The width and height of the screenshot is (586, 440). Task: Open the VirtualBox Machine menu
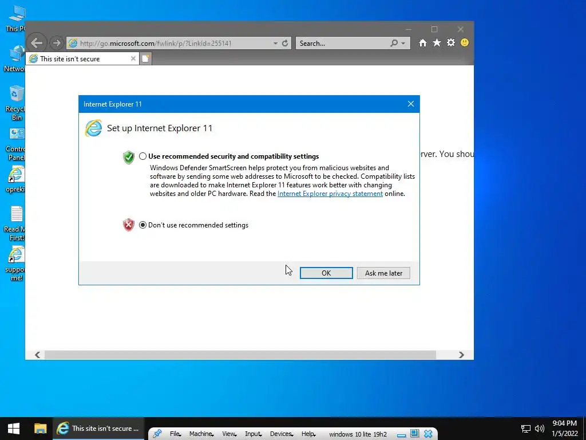coord(201,434)
